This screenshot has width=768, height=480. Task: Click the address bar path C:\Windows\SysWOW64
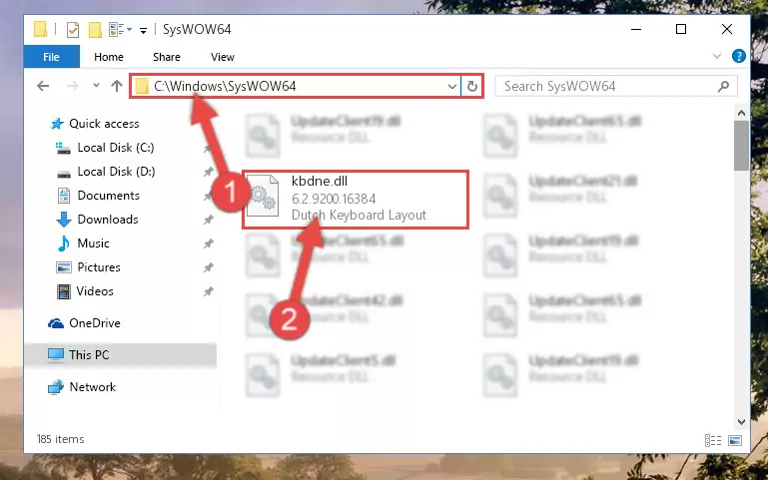225,86
